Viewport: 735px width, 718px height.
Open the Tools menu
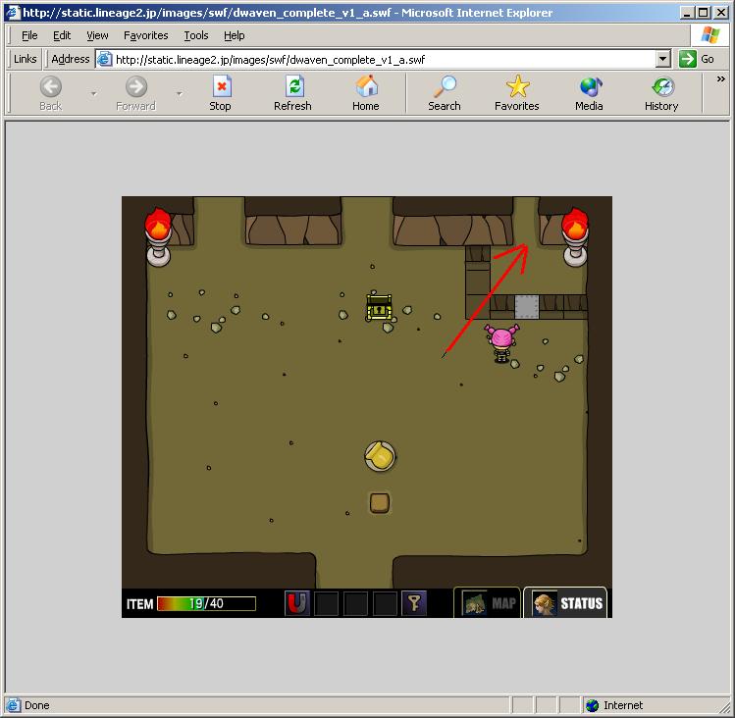point(196,35)
